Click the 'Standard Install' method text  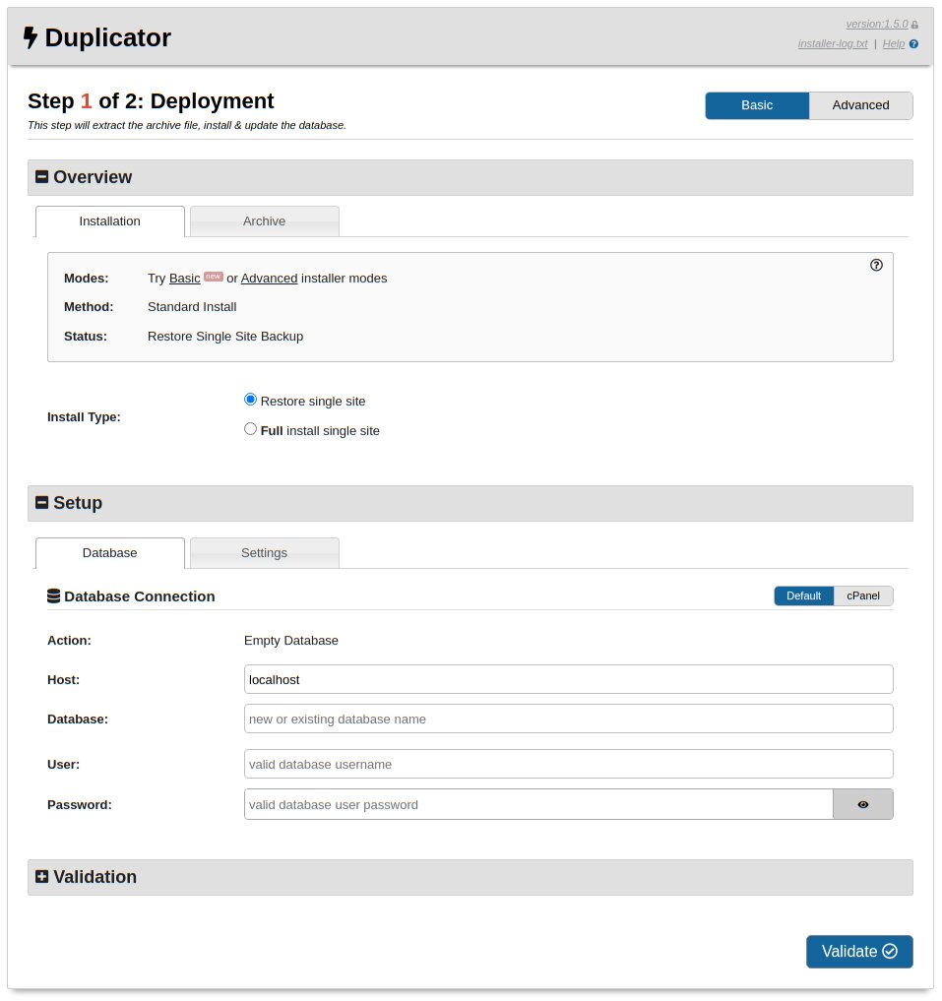pos(192,307)
